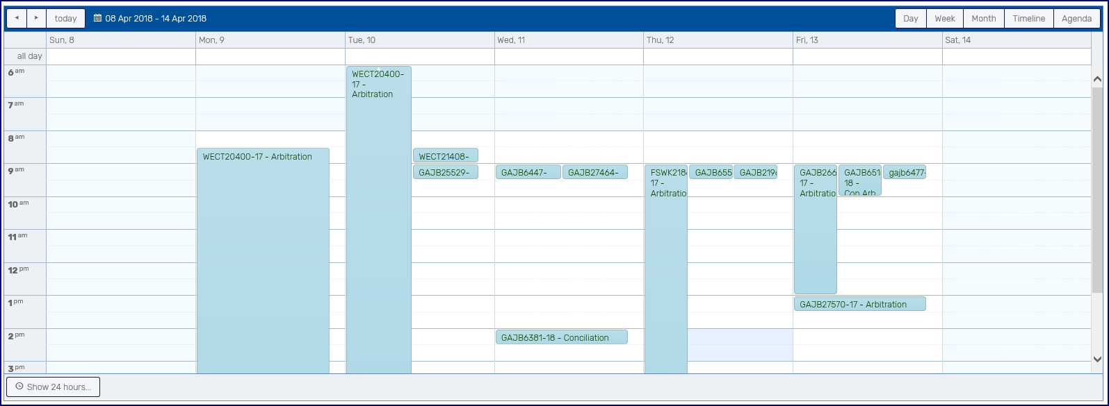Open the gajb6477 event on Friday
Viewport: 1109px width, 406px height.
(905, 172)
